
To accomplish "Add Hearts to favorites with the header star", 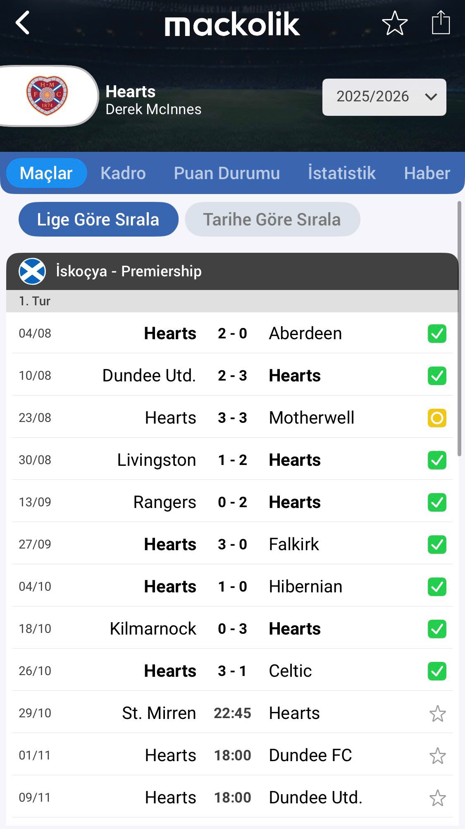I will point(395,23).
